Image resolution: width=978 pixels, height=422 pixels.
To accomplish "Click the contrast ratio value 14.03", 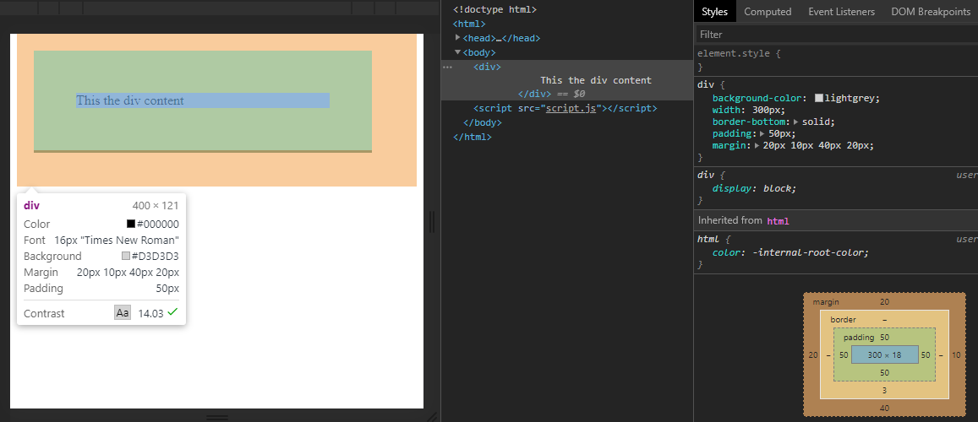I will [151, 314].
